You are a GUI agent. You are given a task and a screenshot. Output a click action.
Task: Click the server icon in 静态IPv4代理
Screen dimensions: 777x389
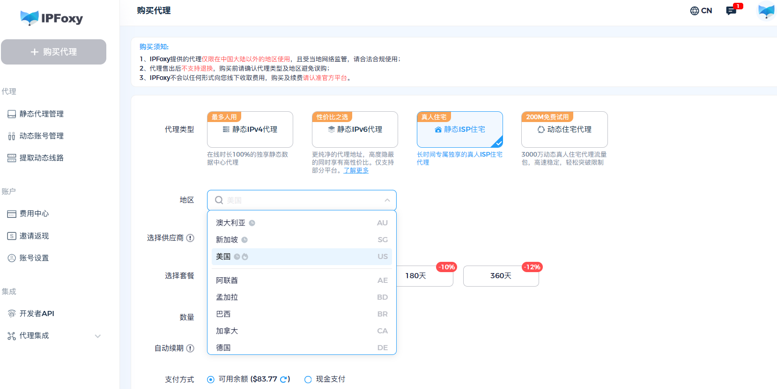point(226,130)
